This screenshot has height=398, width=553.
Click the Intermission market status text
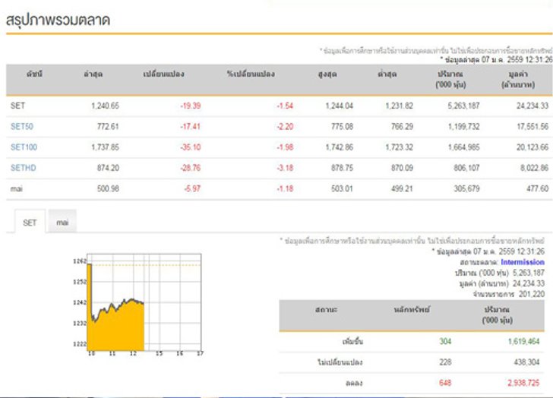pyautogui.click(x=523, y=262)
